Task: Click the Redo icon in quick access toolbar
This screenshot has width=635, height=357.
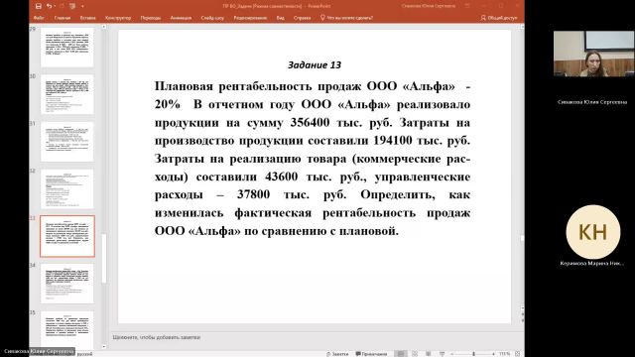Action: [x=62, y=6]
